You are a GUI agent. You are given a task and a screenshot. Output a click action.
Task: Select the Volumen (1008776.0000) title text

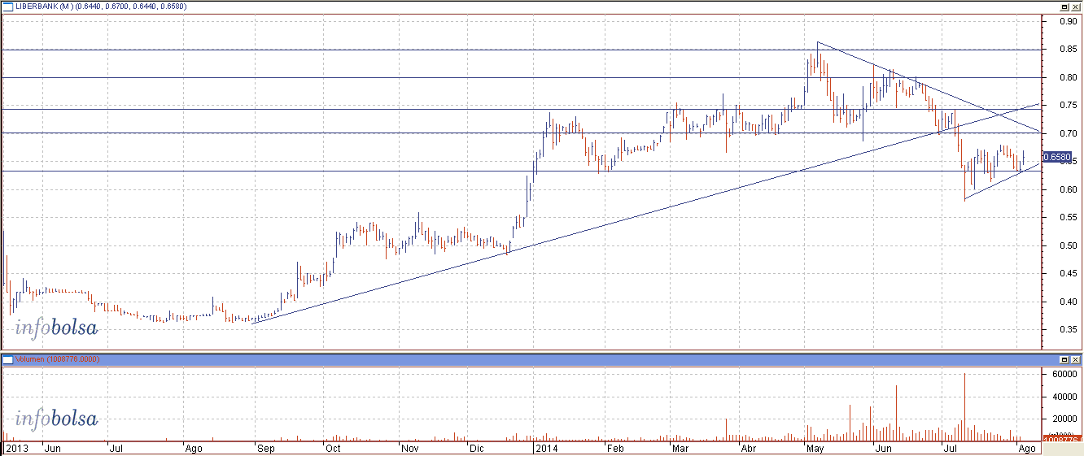pyautogui.click(x=57, y=358)
